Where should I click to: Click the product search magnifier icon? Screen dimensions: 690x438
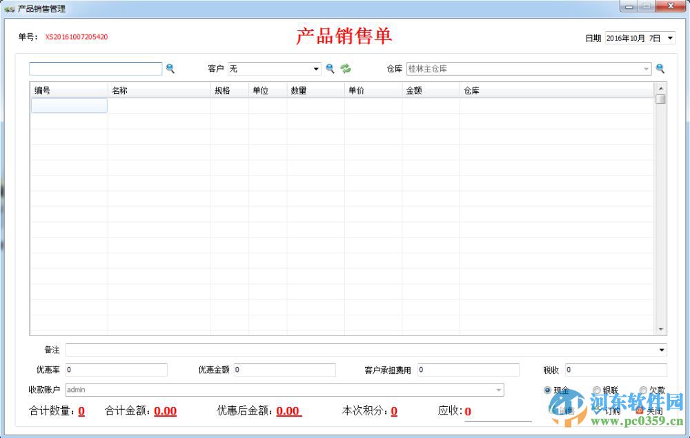(170, 69)
